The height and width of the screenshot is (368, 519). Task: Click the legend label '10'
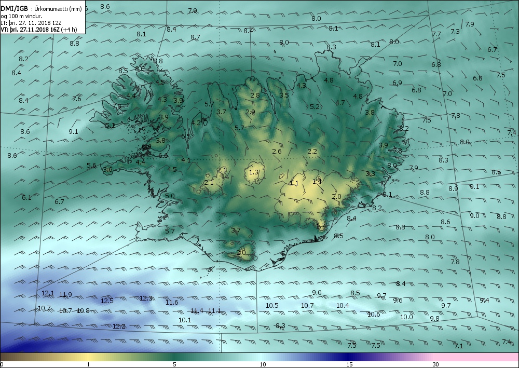pyautogui.click(x=263, y=365)
